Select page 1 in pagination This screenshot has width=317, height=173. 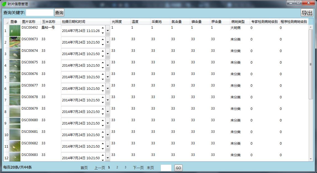click(109, 167)
